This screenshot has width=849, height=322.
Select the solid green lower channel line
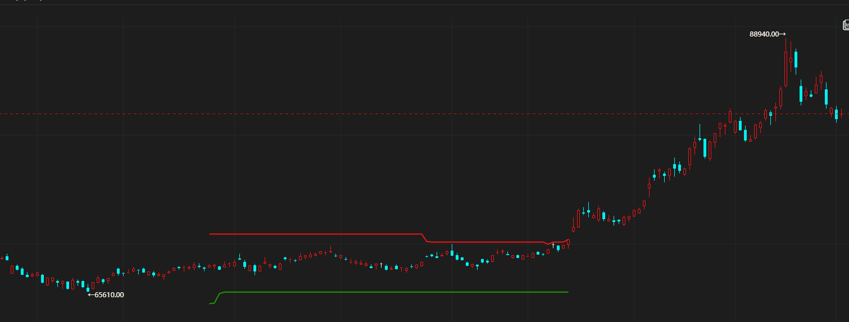click(x=393, y=292)
